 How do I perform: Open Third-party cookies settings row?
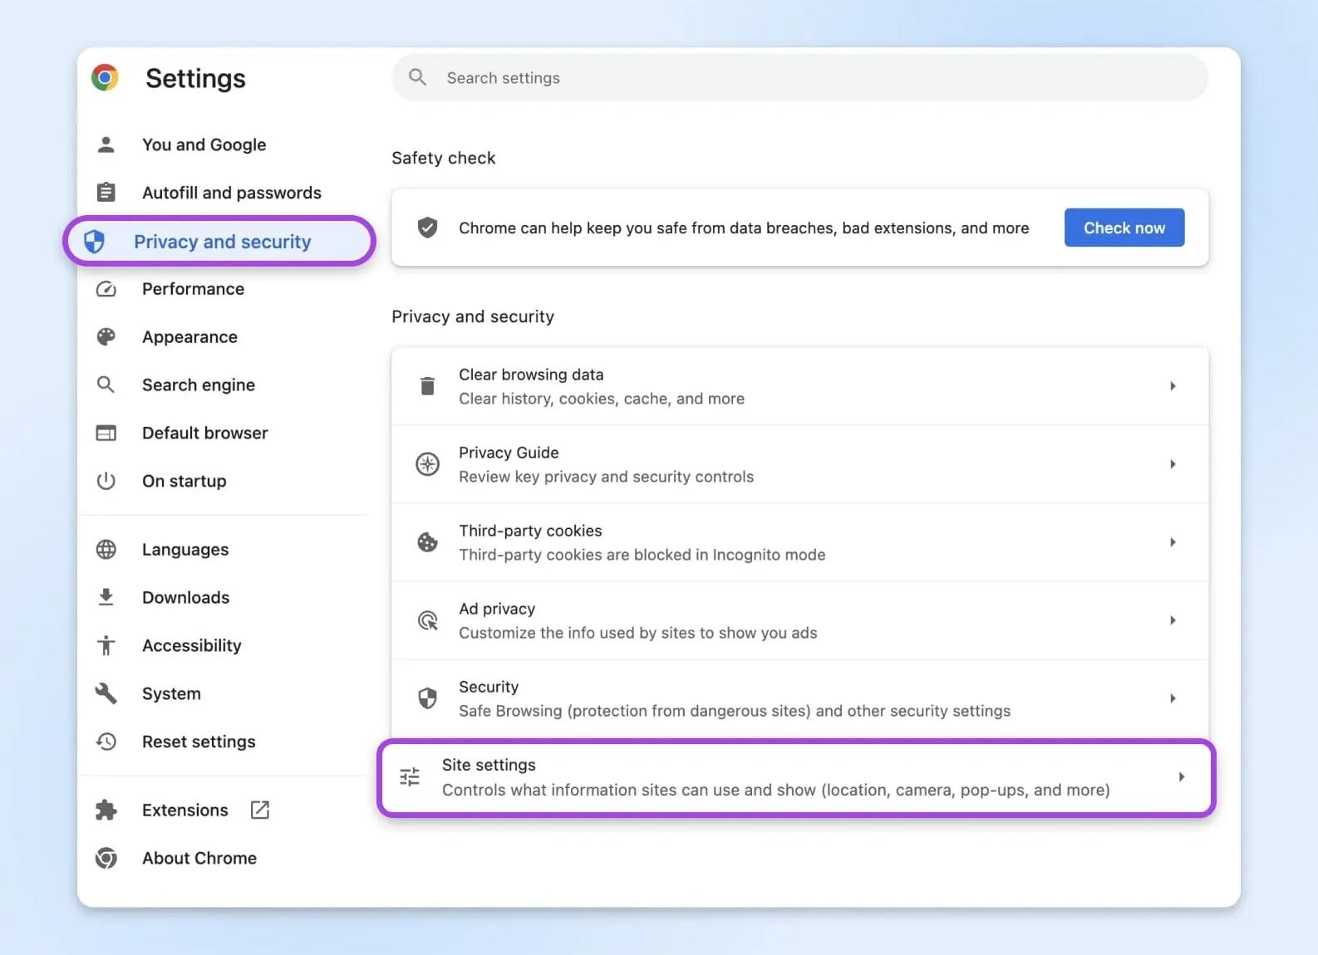(799, 542)
